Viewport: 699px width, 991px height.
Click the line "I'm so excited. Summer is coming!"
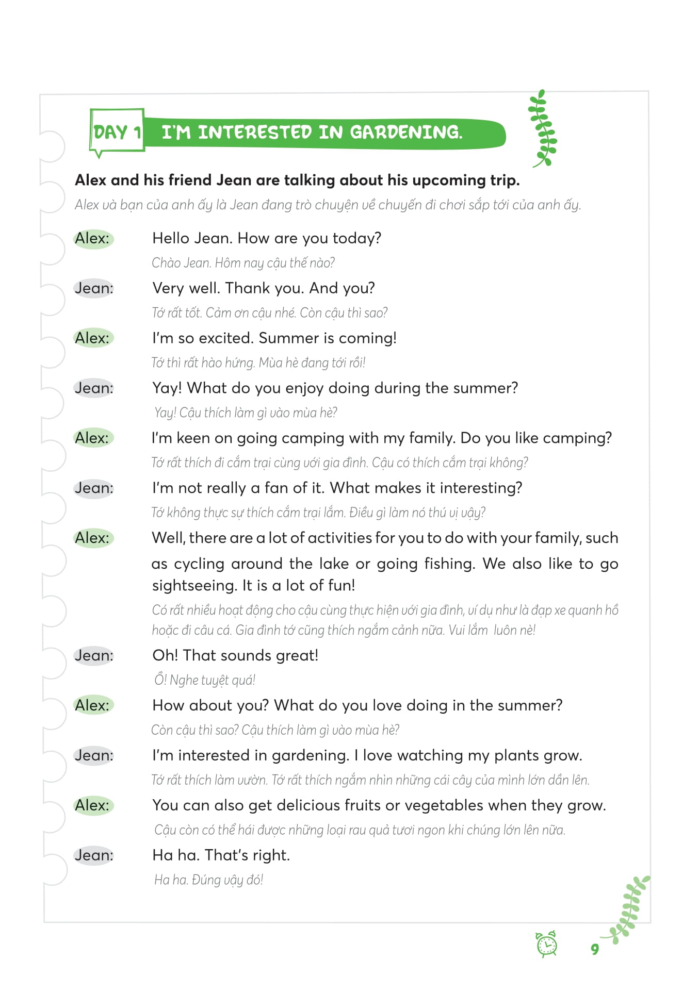(274, 338)
